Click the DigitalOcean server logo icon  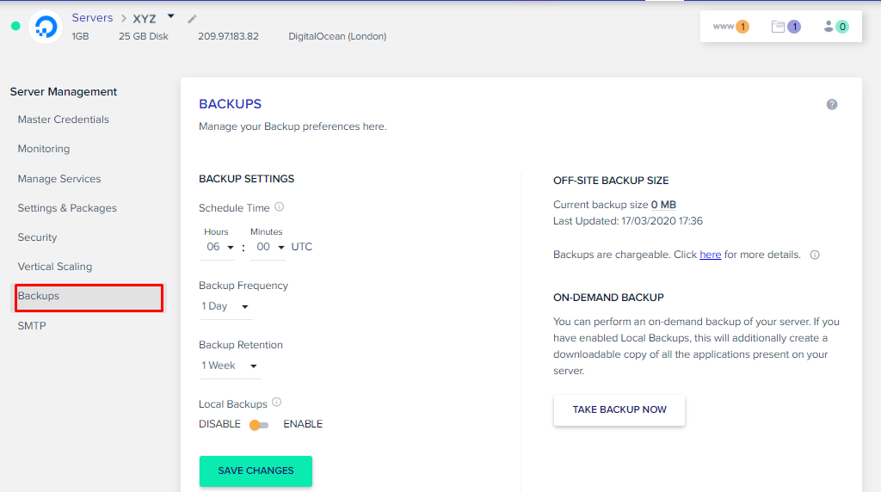click(x=45, y=27)
